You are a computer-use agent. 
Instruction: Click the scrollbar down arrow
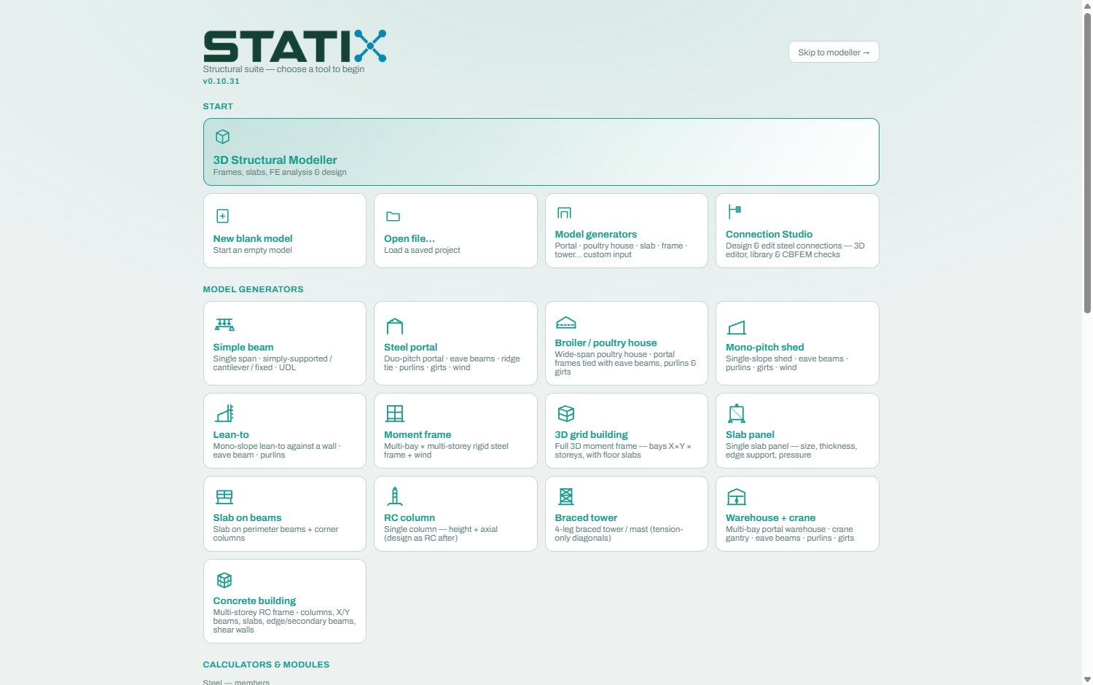tap(1087, 679)
